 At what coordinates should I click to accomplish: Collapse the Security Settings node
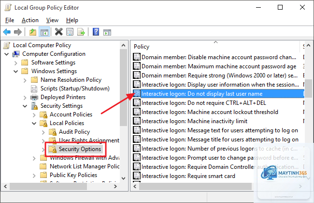point(25,106)
